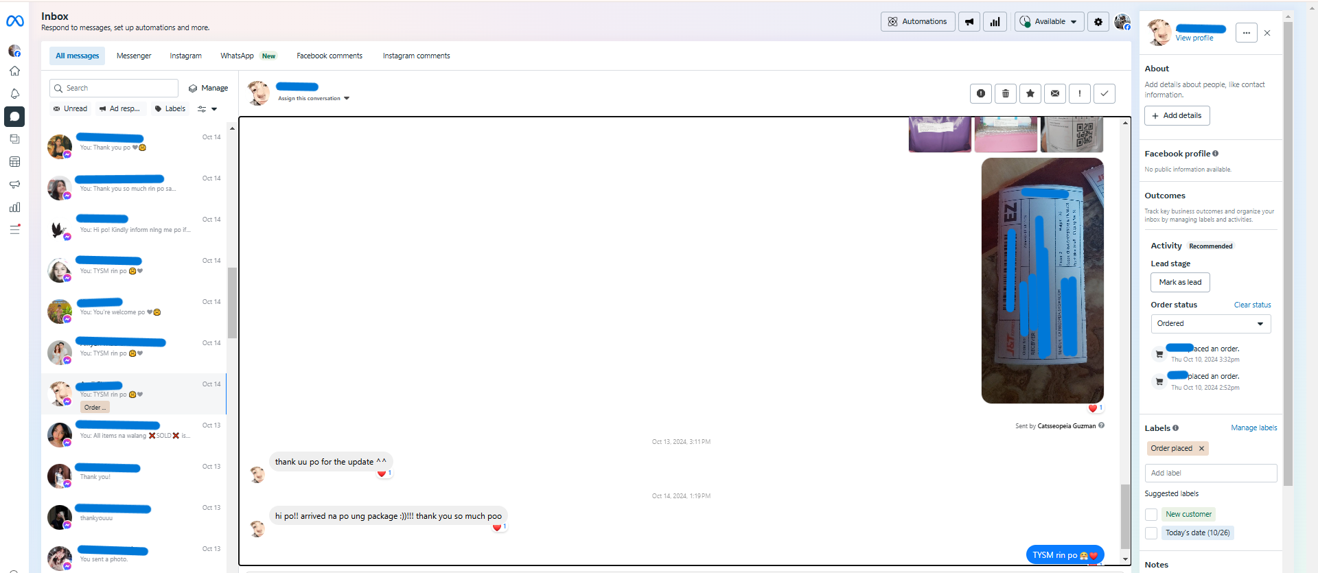Check the New customer suggested label
The height and width of the screenshot is (573, 1318).
coord(1151,515)
